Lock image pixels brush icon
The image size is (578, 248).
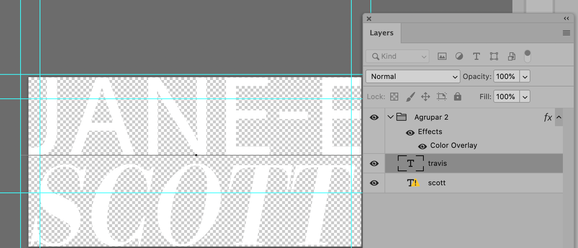[x=410, y=97]
